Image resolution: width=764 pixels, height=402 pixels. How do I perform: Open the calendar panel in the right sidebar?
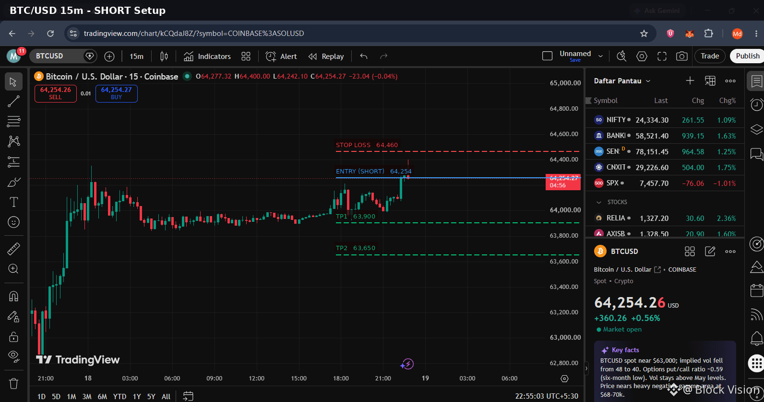[x=756, y=290]
